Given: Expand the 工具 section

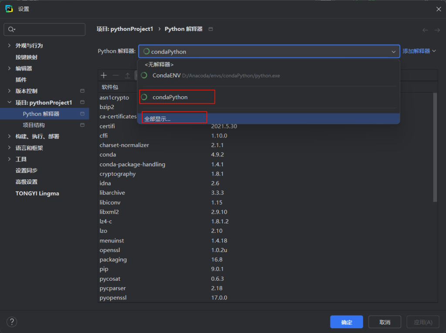Looking at the screenshot, I should point(10,159).
